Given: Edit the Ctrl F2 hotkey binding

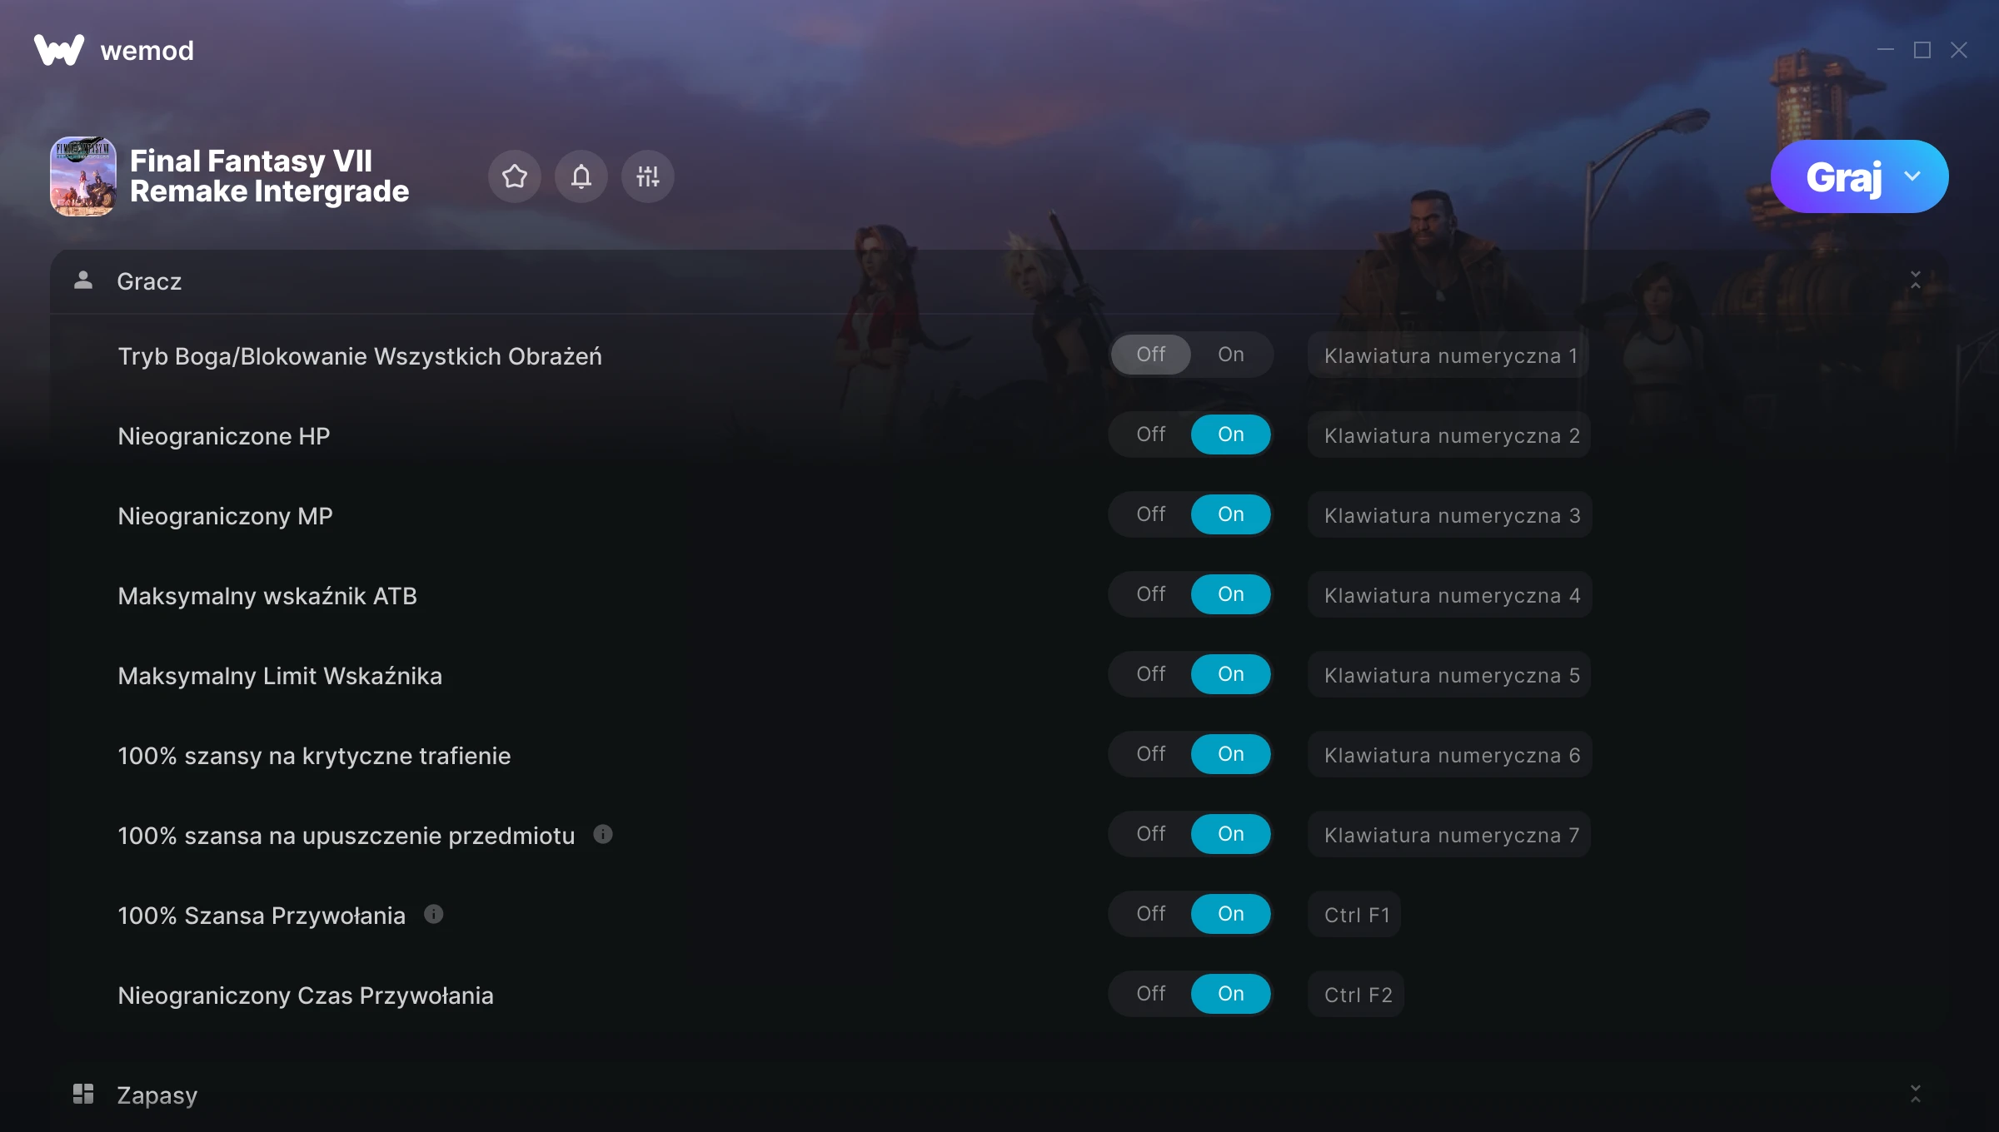Looking at the screenshot, I should [1357, 995].
